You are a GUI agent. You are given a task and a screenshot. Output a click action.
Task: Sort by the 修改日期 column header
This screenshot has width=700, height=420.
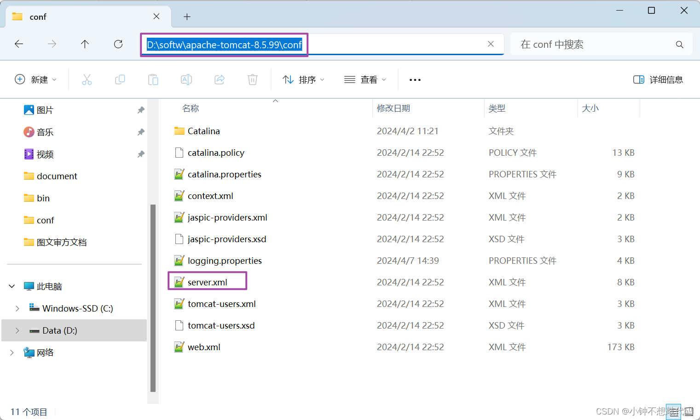click(x=393, y=108)
